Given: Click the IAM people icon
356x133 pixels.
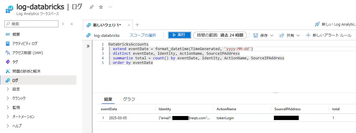Looking at the screenshot, I should click(8, 53).
